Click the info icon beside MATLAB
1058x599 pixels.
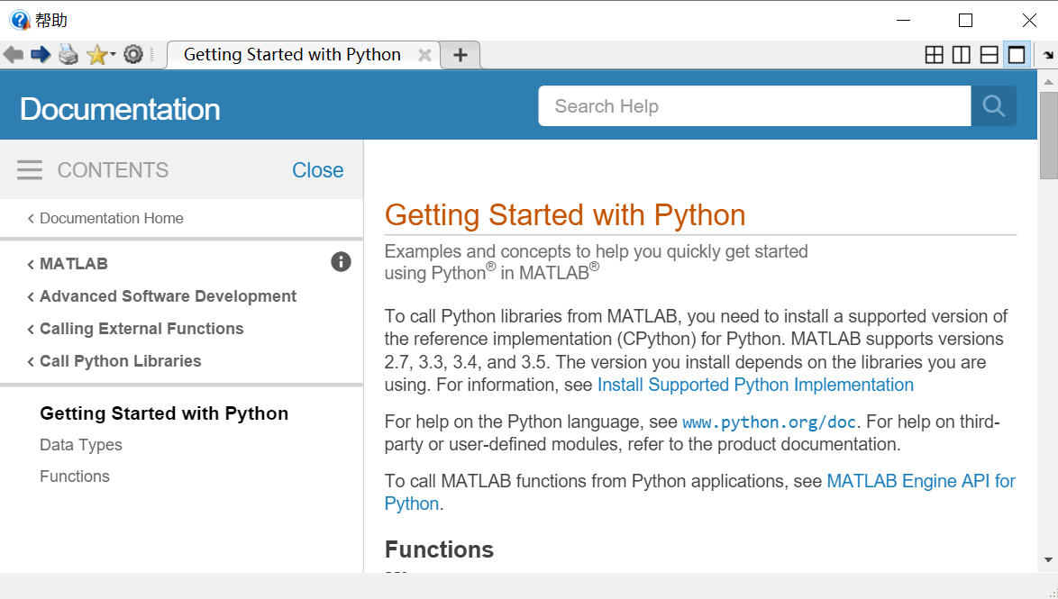tap(341, 262)
